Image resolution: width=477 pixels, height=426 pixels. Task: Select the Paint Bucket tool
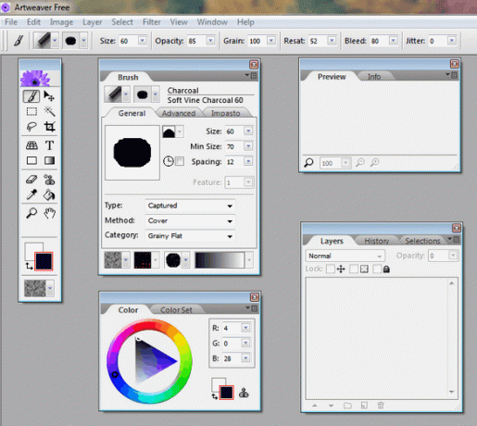tap(49, 194)
